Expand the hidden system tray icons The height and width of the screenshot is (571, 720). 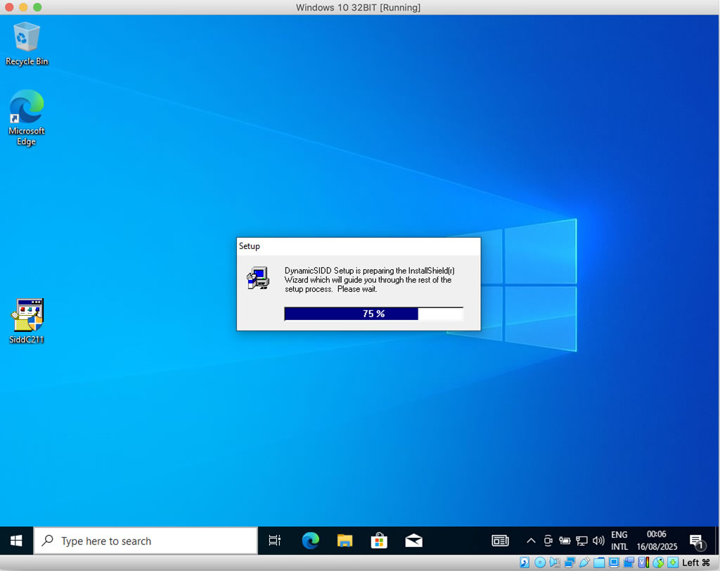coord(531,541)
